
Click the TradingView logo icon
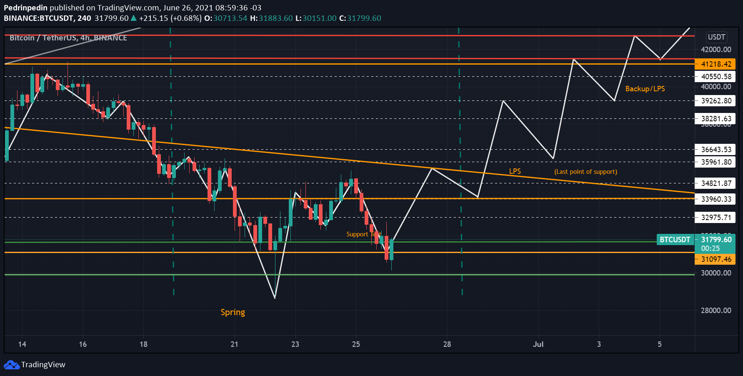pos(12,365)
